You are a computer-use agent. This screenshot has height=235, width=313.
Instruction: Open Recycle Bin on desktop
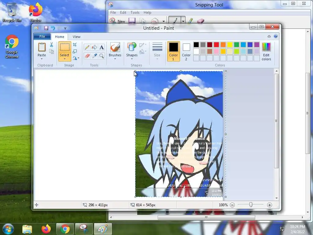[x=12, y=12]
